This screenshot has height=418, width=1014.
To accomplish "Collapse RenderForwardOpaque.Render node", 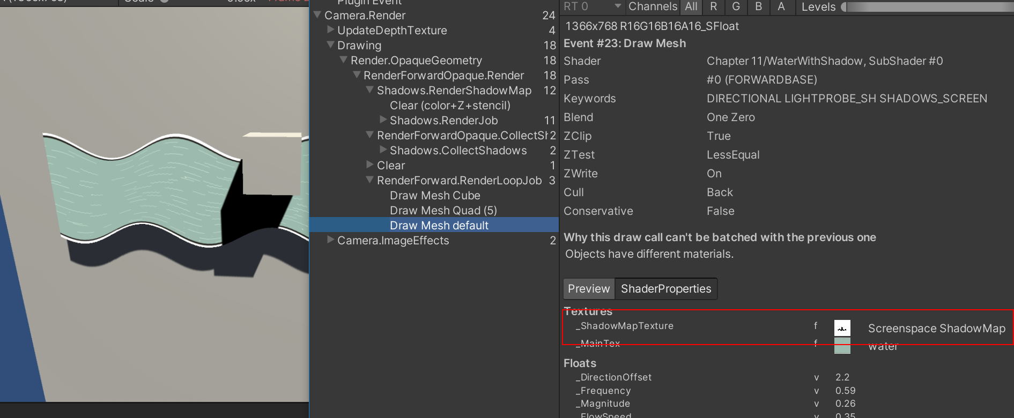I will [x=357, y=74].
